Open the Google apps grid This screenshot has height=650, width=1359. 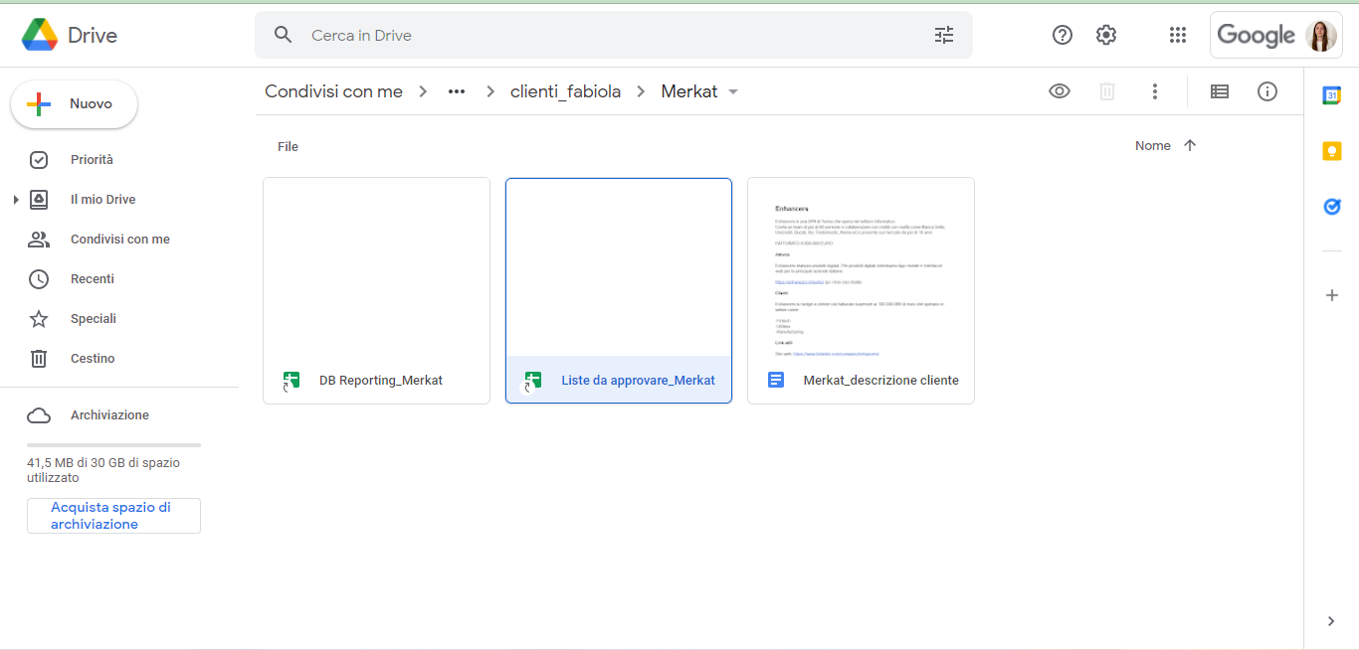coord(1178,35)
